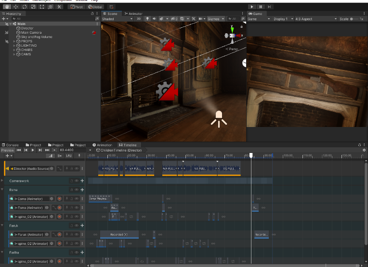Expand the CHARS group
This screenshot has width=368, height=267.
(x=14, y=50)
